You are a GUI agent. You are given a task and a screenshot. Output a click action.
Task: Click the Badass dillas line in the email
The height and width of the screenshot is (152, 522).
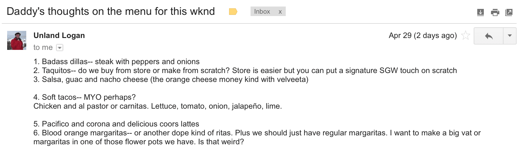point(116,62)
